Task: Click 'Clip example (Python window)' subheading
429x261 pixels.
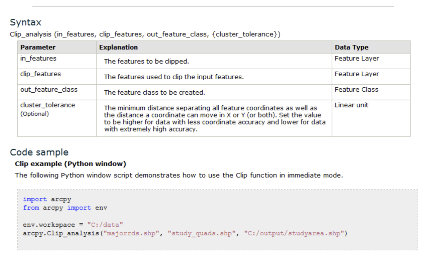Action: pyautogui.click(x=70, y=164)
